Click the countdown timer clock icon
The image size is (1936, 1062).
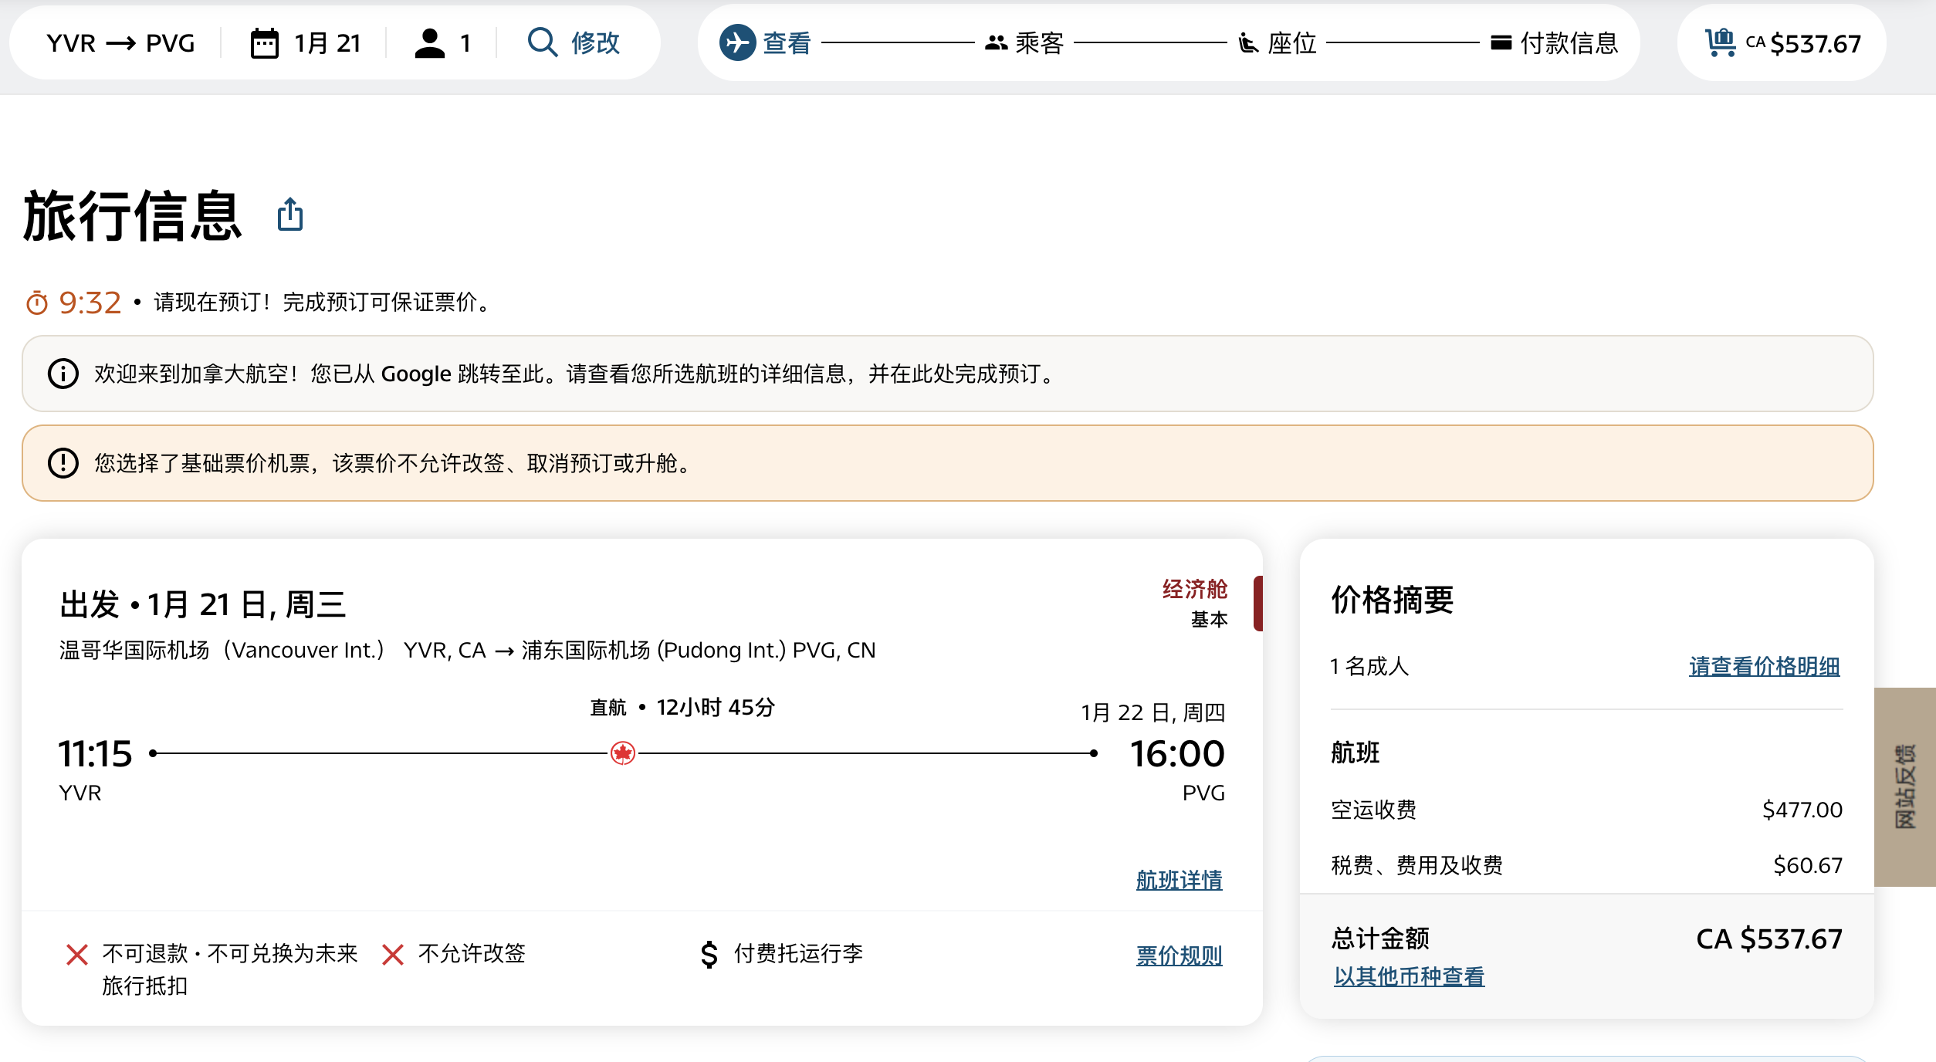coord(37,303)
